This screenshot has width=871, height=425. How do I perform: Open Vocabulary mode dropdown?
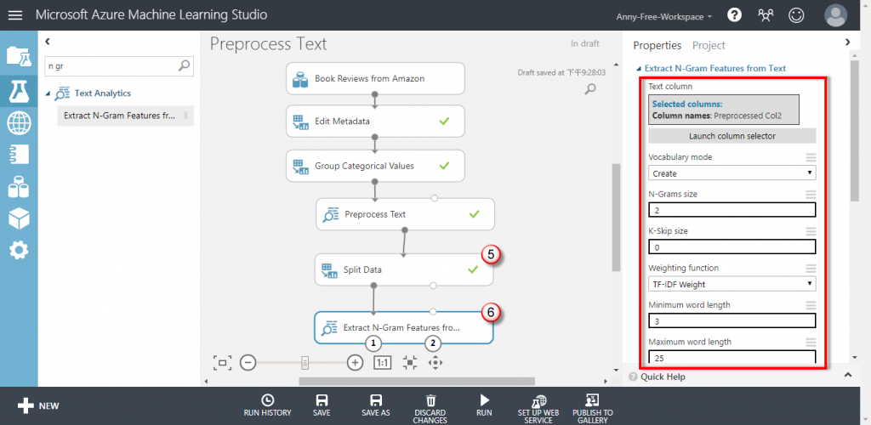point(732,173)
